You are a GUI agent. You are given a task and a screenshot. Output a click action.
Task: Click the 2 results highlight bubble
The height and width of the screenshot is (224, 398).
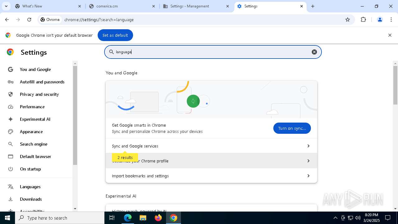125,157
